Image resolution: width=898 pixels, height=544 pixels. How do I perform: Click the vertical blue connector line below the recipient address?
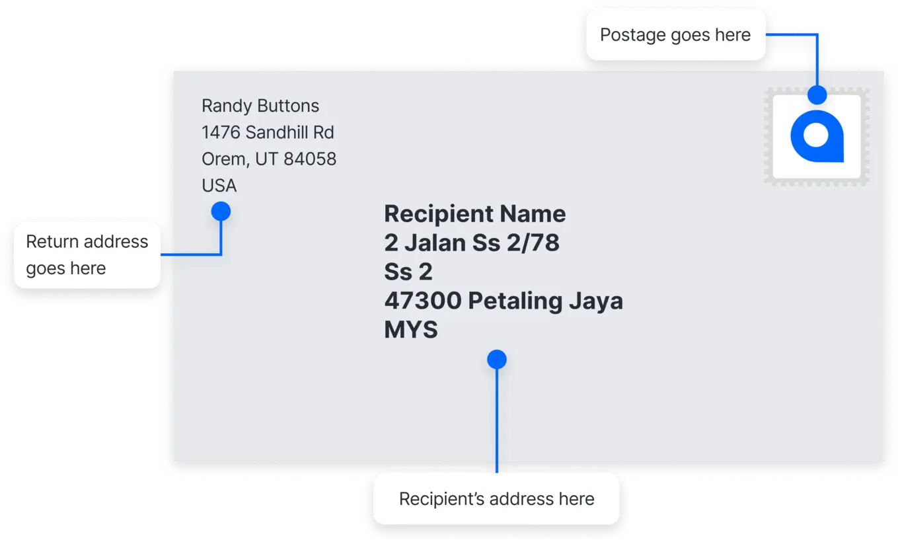(497, 420)
